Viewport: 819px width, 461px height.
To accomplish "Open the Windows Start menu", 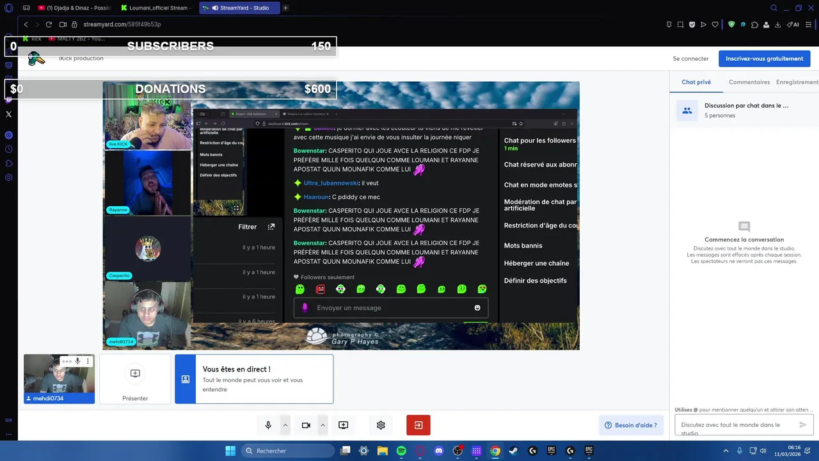I will tap(230, 451).
